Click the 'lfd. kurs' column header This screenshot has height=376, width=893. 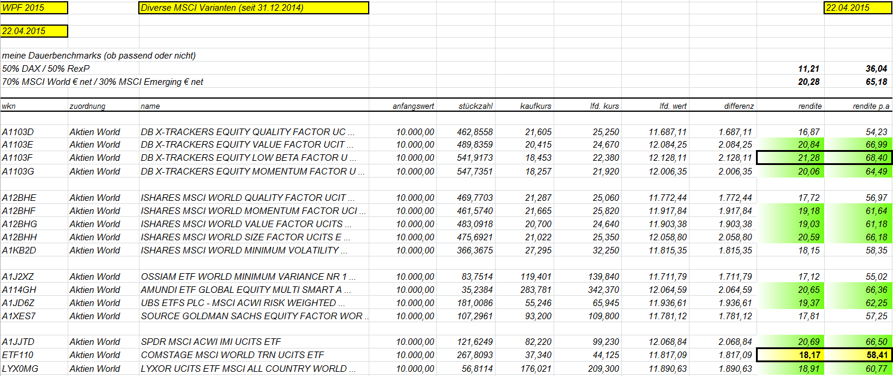pyautogui.click(x=604, y=106)
